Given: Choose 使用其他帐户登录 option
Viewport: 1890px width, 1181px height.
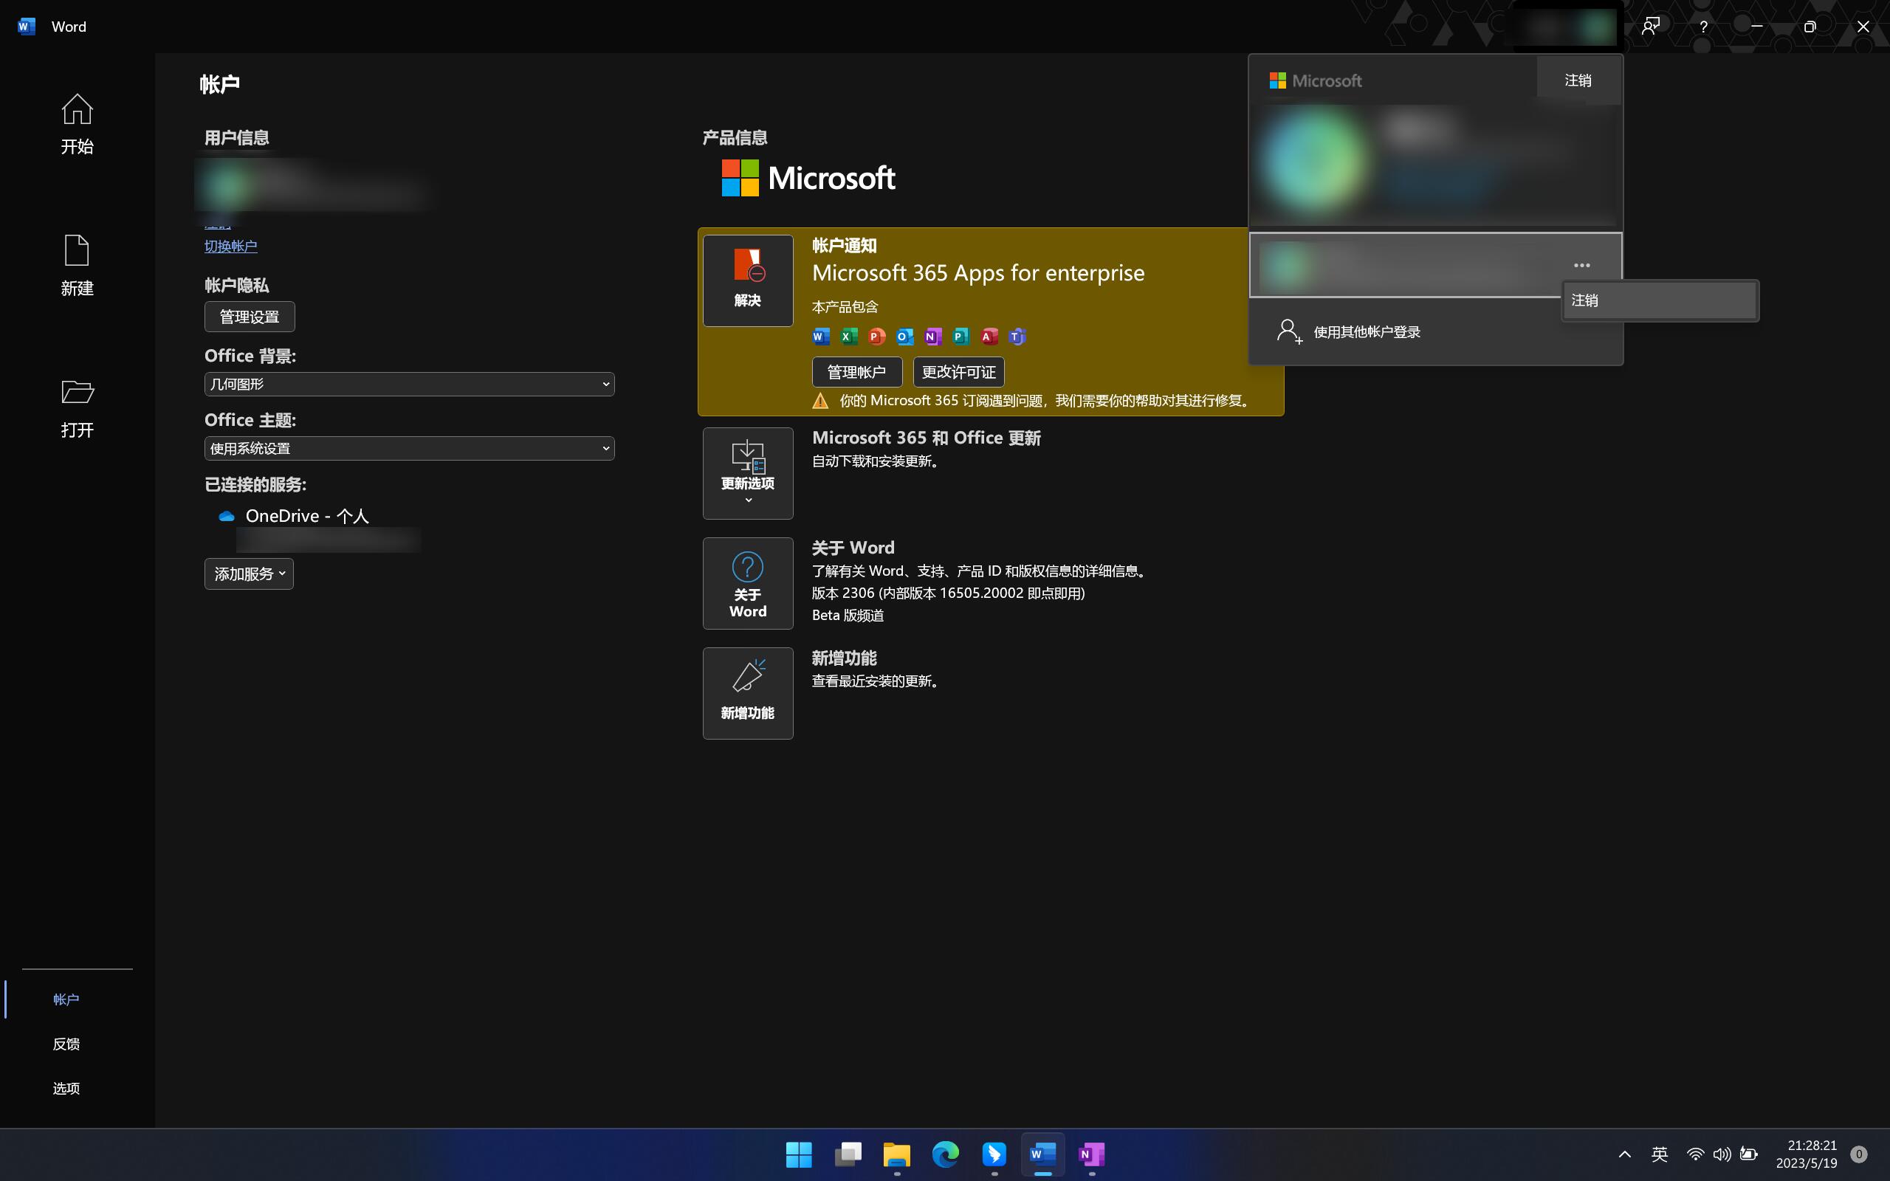Looking at the screenshot, I should (x=1366, y=332).
